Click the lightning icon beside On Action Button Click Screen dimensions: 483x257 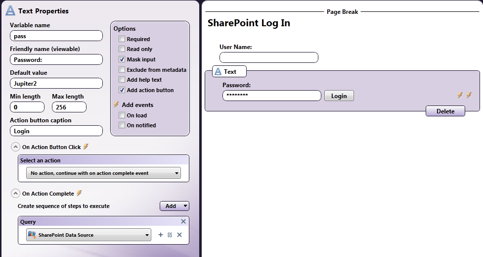[x=86, y=147]
